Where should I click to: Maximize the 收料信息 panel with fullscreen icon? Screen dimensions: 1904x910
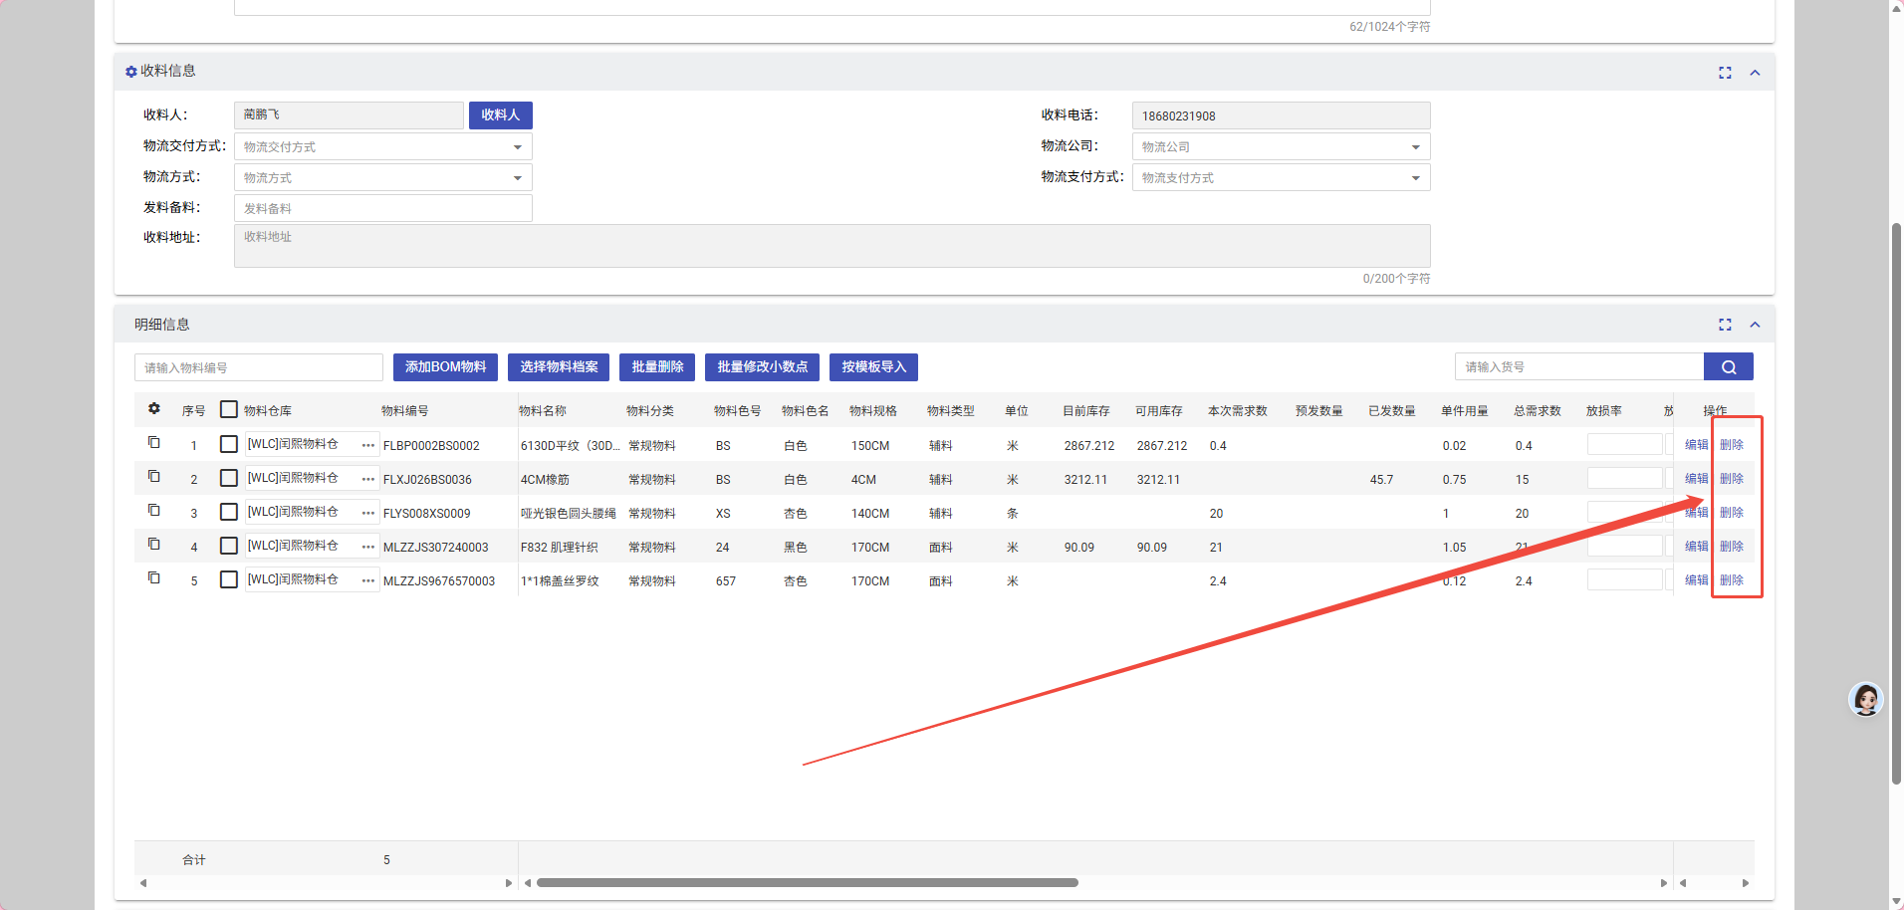[x=1725, y=73]
